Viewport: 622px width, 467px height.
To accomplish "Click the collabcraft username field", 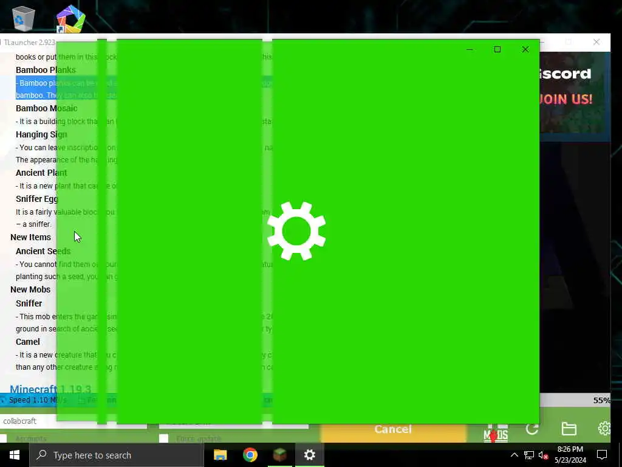I will click(x=73, y=421).
